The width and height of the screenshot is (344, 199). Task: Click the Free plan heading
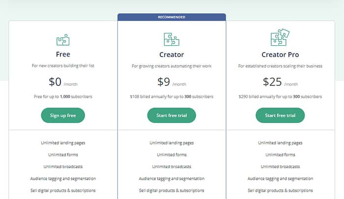coord(63,54)
